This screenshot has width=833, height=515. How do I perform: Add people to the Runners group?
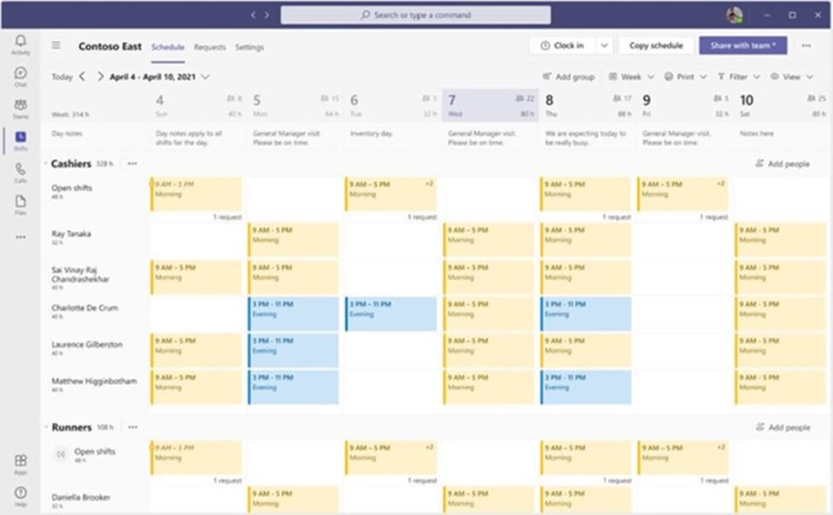pos(783,427)
